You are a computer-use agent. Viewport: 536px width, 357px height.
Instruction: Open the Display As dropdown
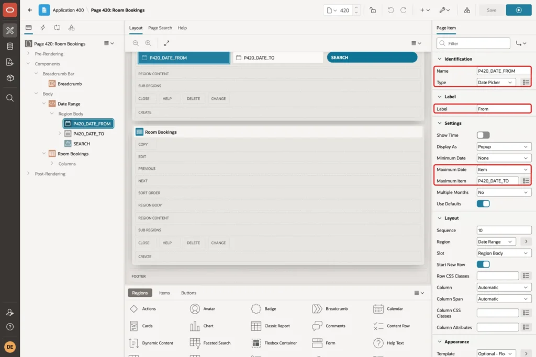point(504,147)
